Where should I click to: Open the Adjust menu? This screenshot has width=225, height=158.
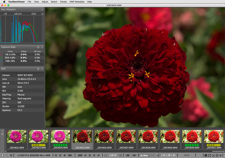tap(45, 2)
